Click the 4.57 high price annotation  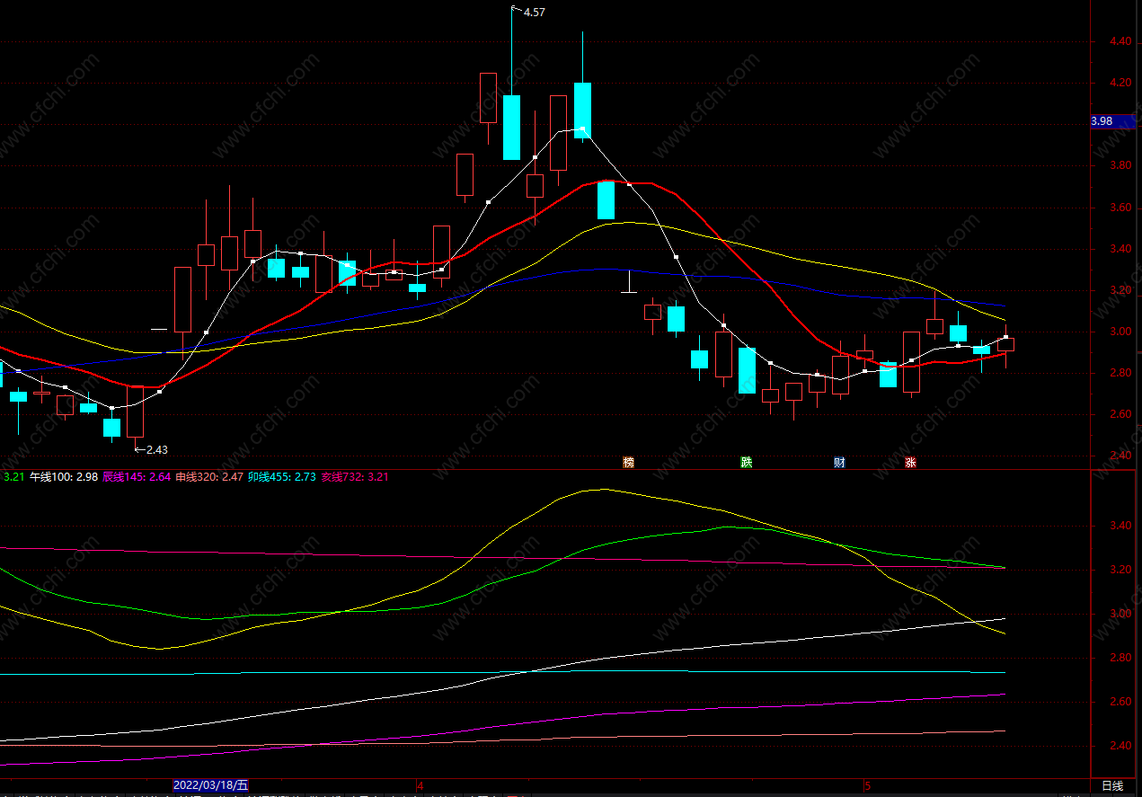[x=534, y=13]
